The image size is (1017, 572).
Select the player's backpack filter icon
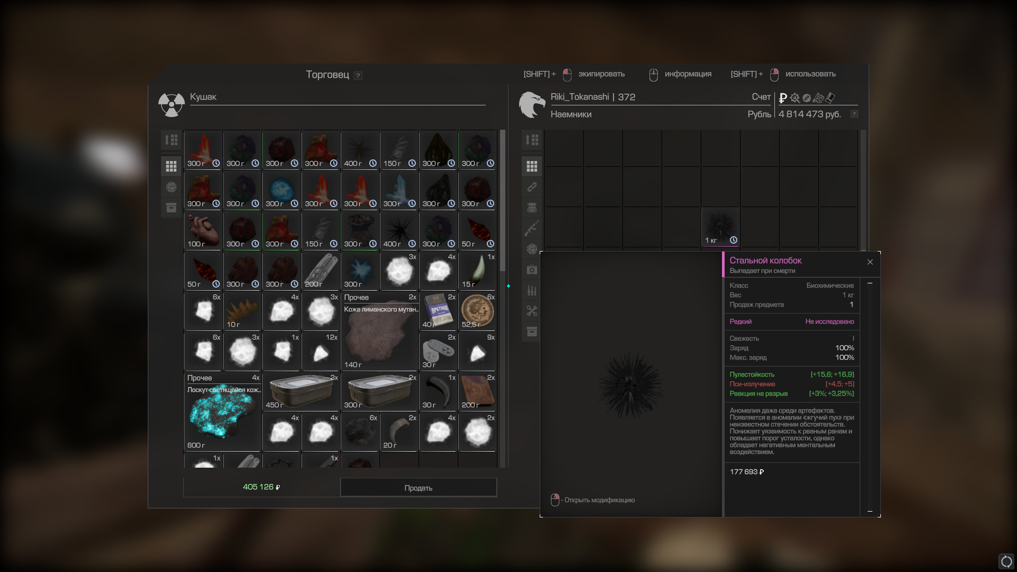pyautogui.click(x=532, y=208)
